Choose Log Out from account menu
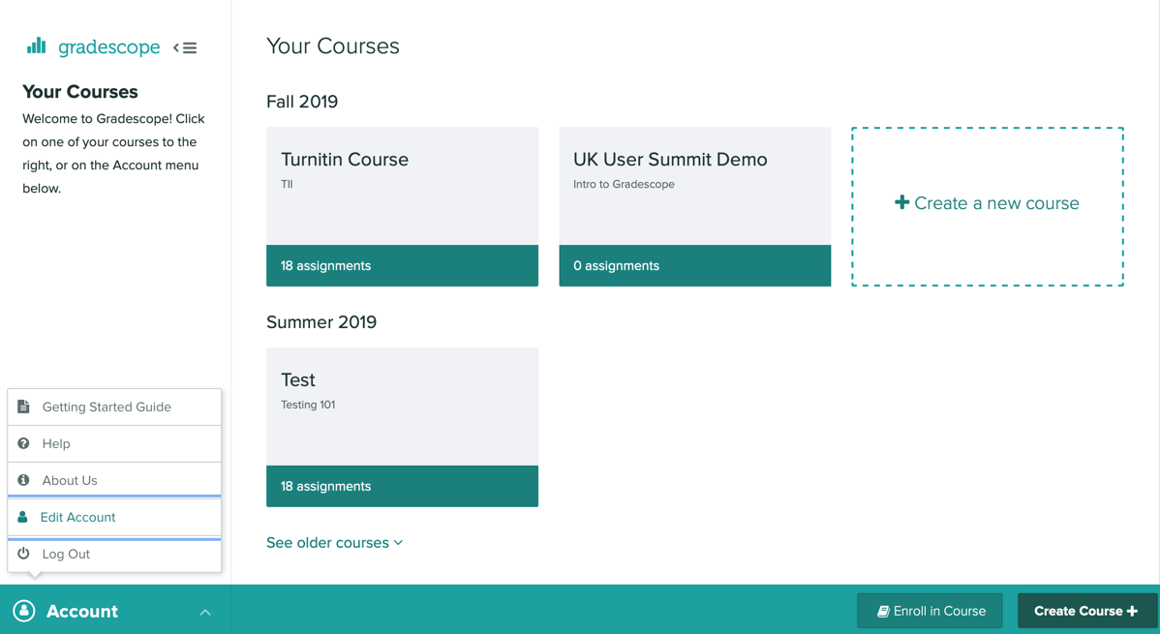 [x=114, y=554]
